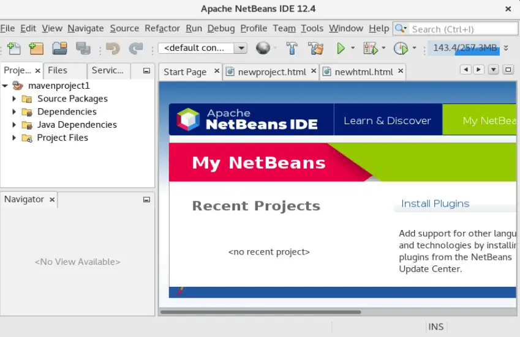Viewport: 520px width, 337px height.
Task: Click the Redo arrow icon
Action: [136, 48]
